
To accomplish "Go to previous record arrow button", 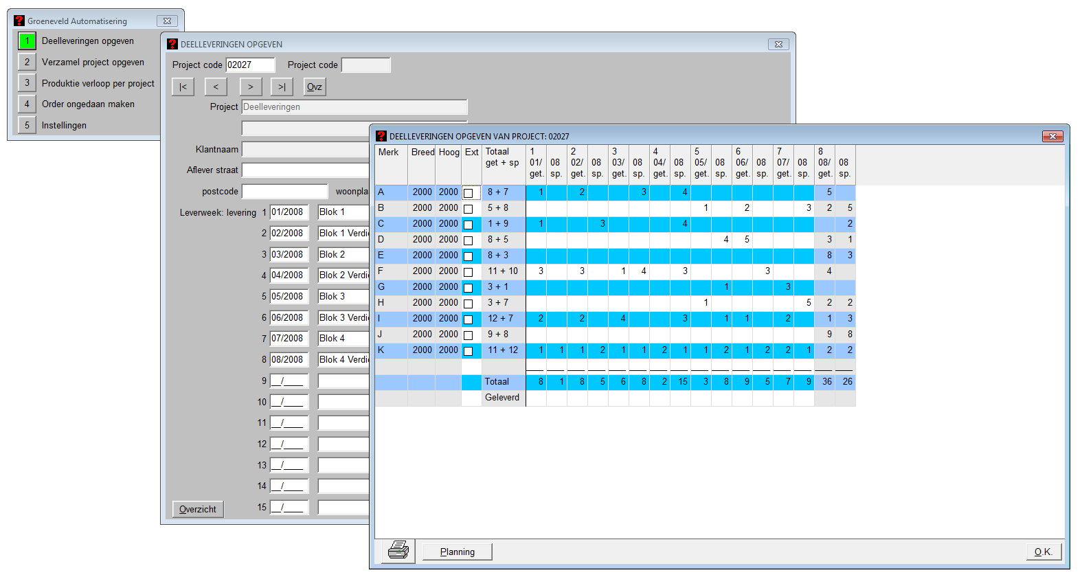I will coord(216,87).
